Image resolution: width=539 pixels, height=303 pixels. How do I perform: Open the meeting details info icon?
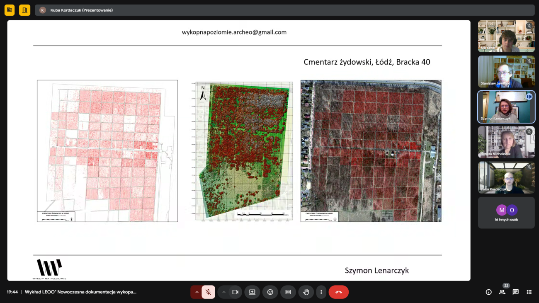[488, 292]
